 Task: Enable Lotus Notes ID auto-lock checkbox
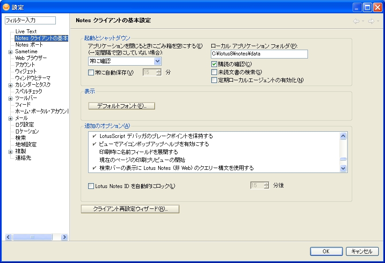[91, 186]
